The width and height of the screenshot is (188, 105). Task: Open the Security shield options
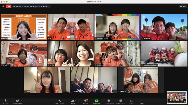click(x=60, y=102)
